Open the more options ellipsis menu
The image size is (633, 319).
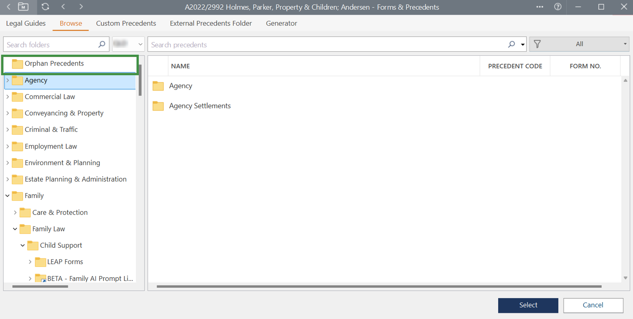click(x=540, y=7)
